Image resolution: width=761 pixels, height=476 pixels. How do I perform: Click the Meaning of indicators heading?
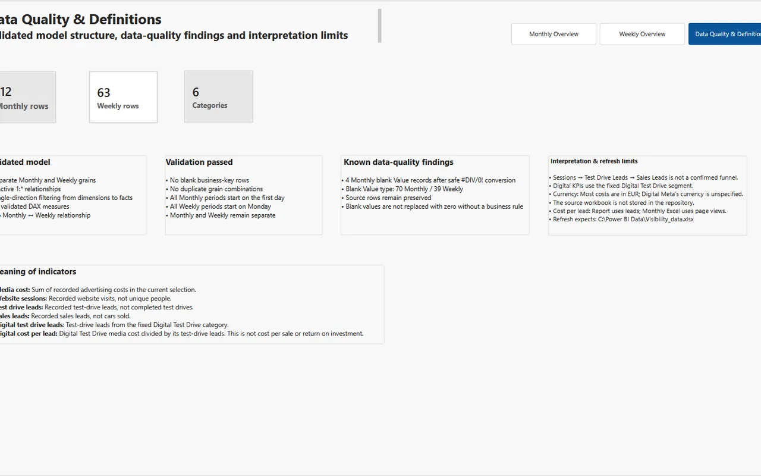coord(37,271)
